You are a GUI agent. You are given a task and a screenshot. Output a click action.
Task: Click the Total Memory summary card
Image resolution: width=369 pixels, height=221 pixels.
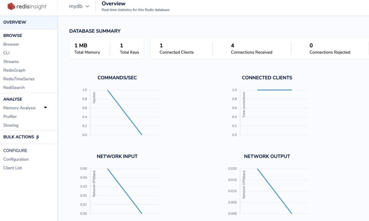[x=87, y=49]
